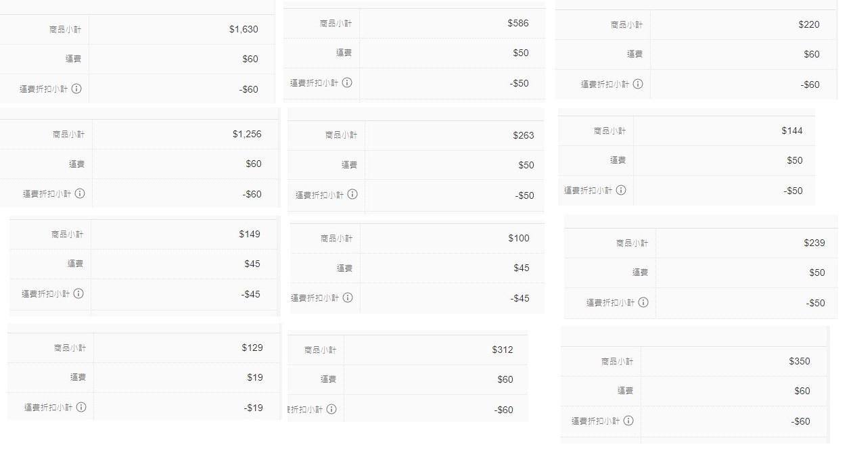Show the 運費折扣小計 info icon in $220 panel

(638, 84)
